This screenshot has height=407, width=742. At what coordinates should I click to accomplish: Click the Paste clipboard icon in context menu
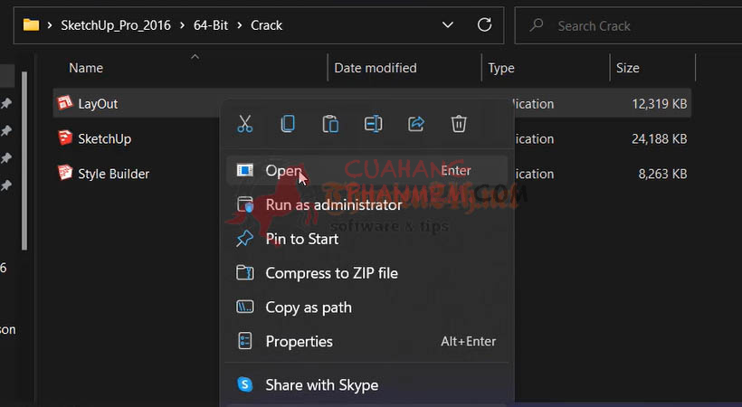pyautogui.click(x=330, y=124)
